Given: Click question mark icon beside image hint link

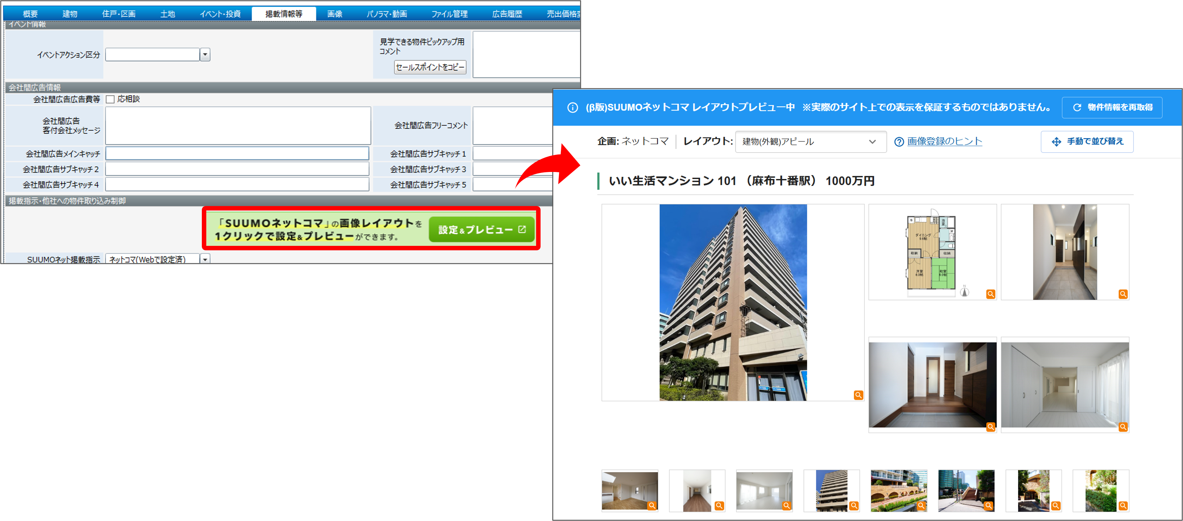Looking at the screenshot, I should (x=899, y=142).
